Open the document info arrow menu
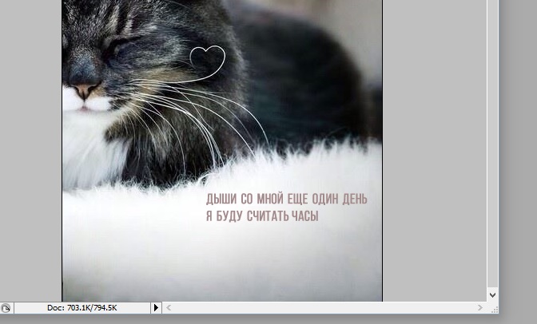537x324 pixels. click(156, 307)
